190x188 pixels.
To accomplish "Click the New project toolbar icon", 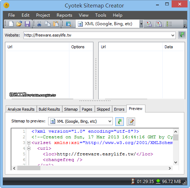I will 11,24.
